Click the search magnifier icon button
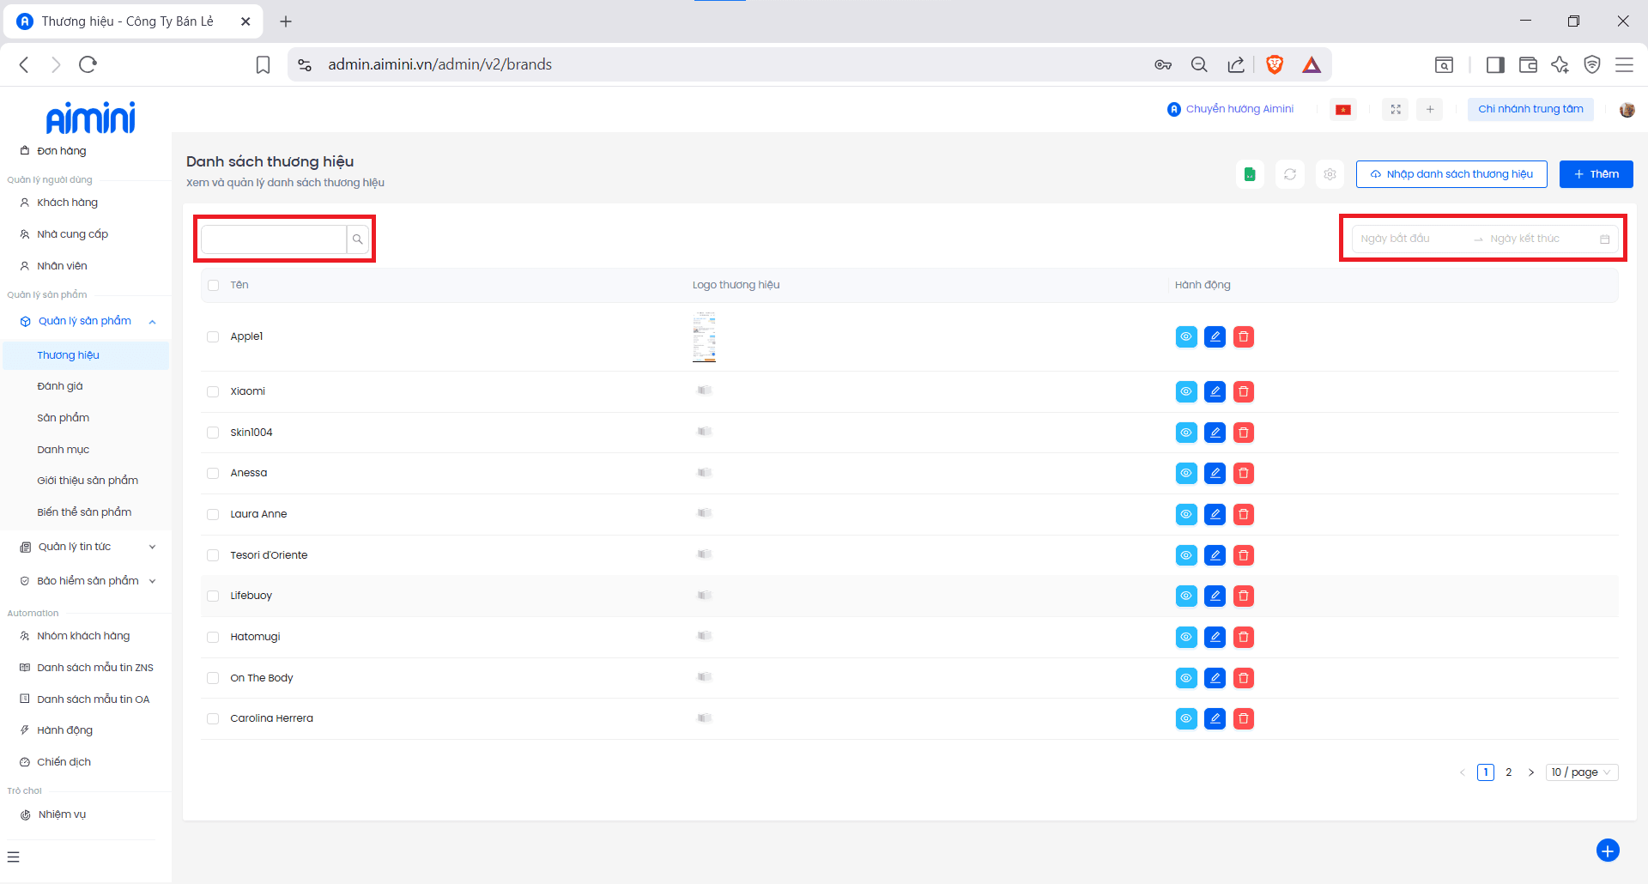Screen dimensions: 1648x884 [x=357, y=239]
